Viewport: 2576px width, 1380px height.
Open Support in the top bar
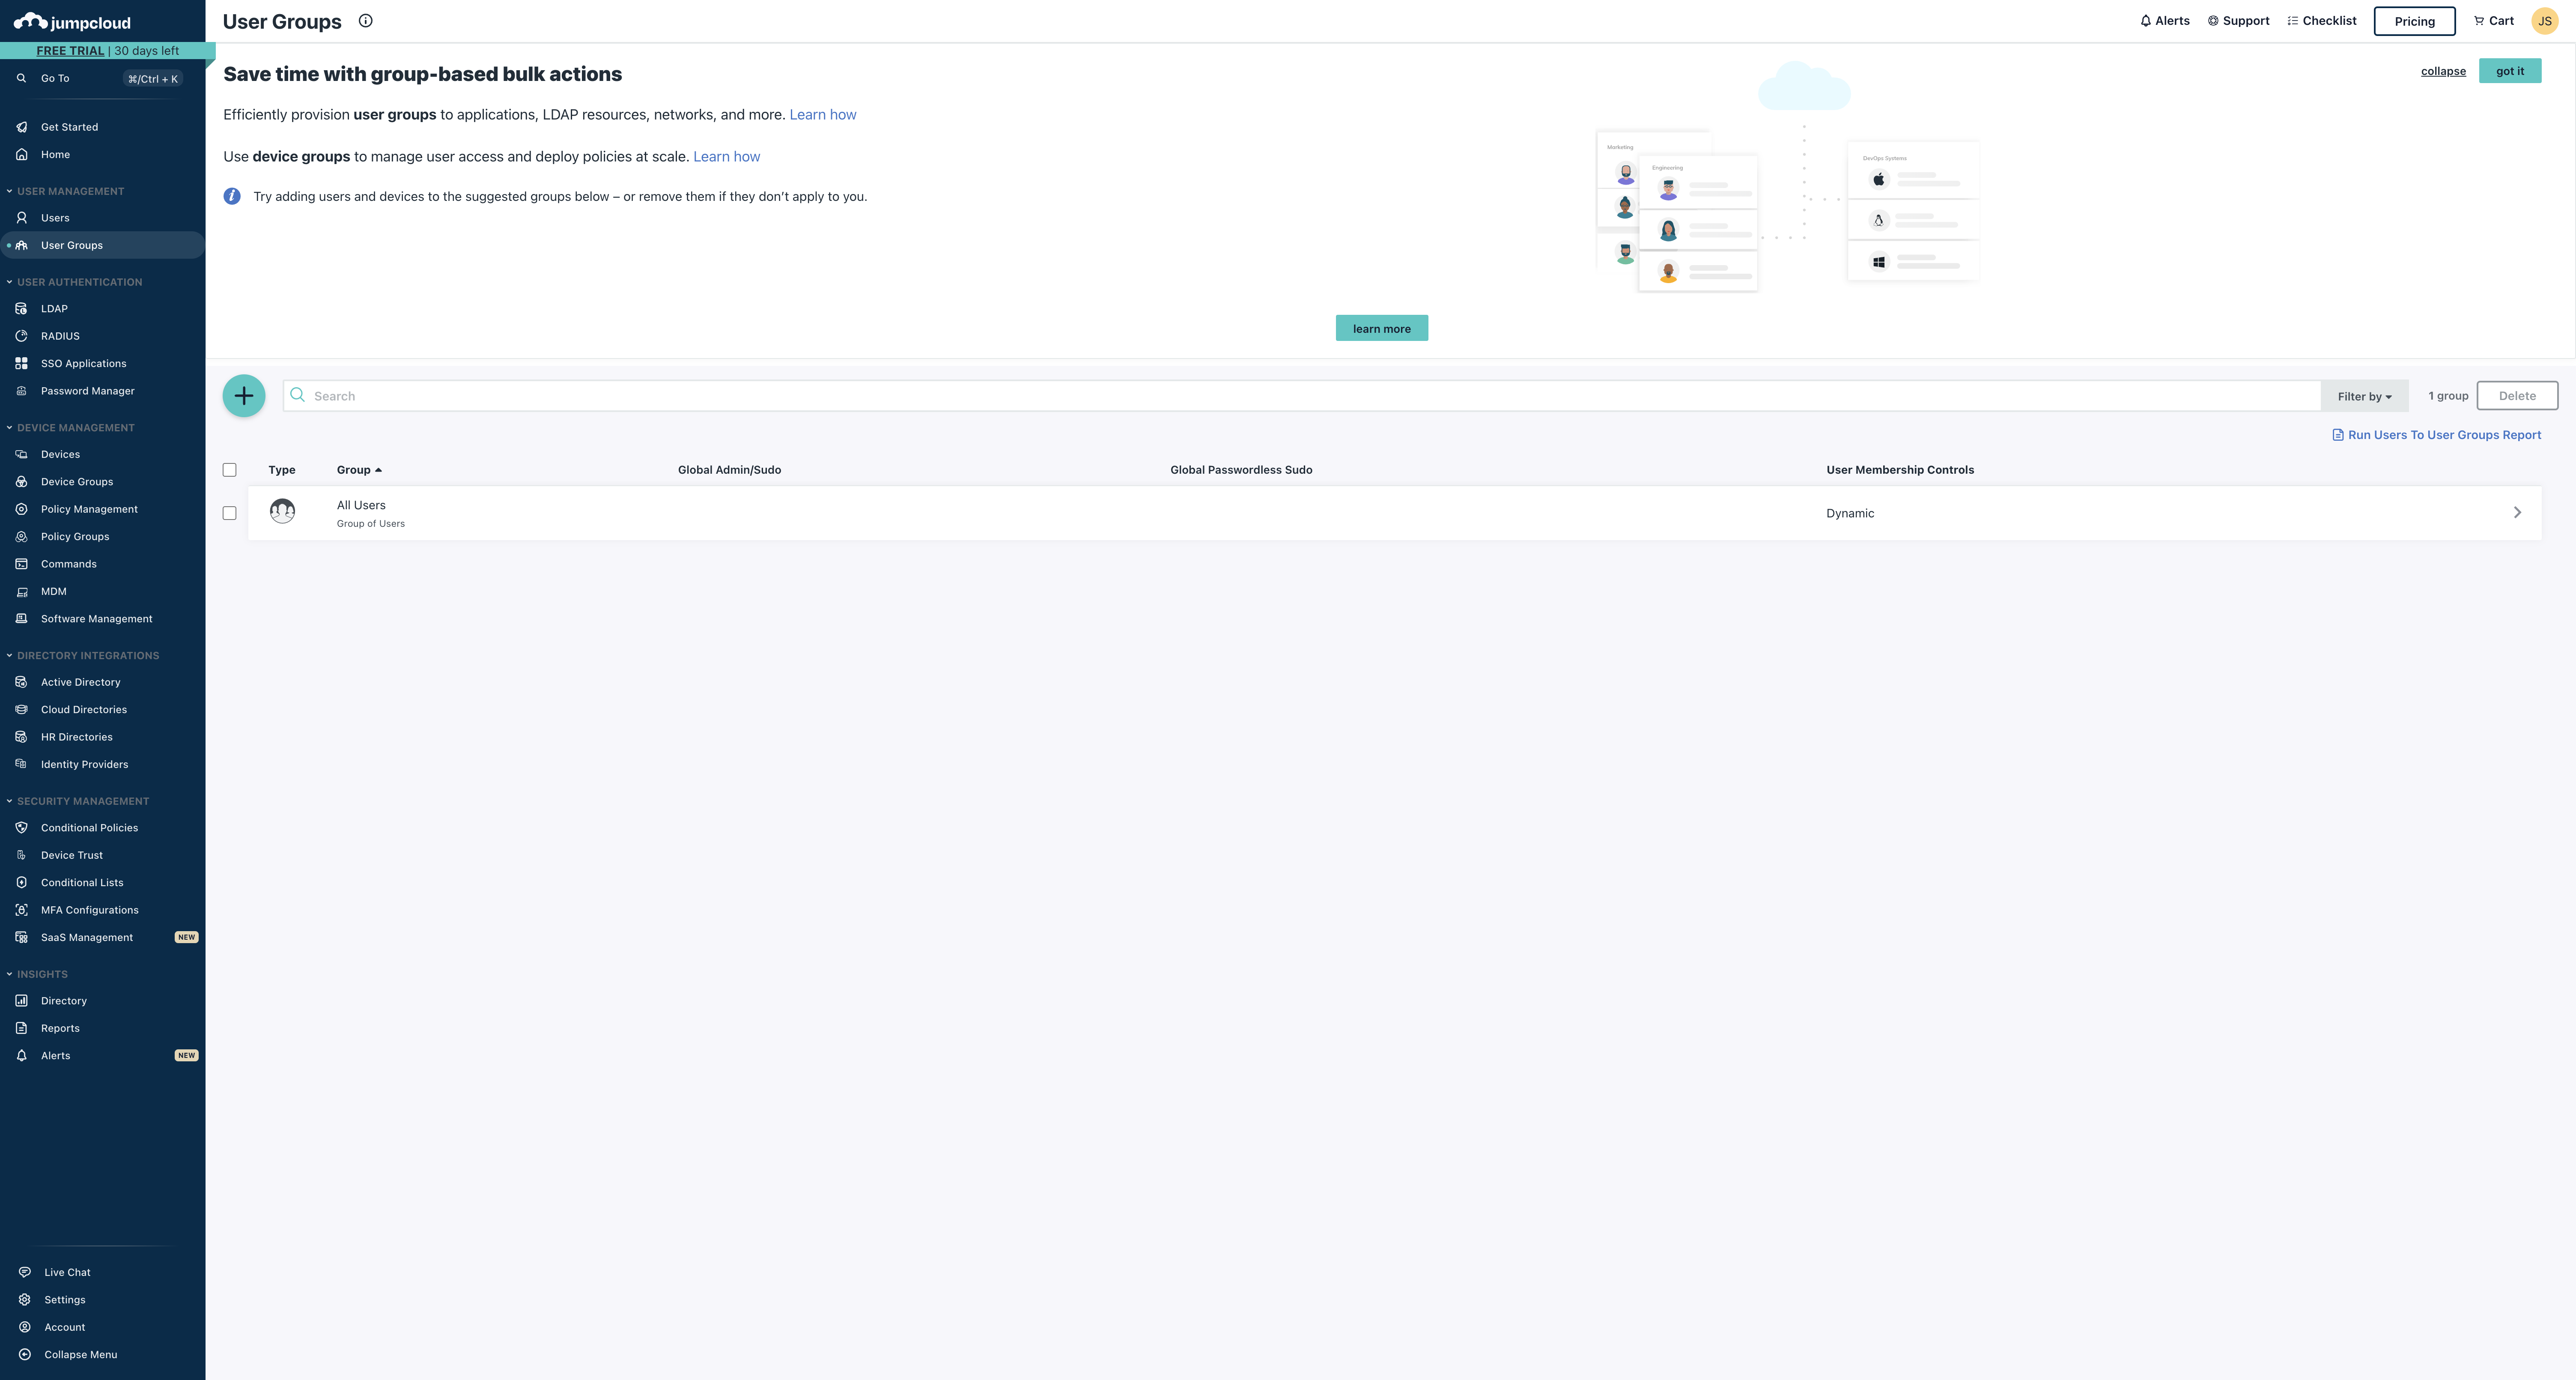pos(2238,21)
